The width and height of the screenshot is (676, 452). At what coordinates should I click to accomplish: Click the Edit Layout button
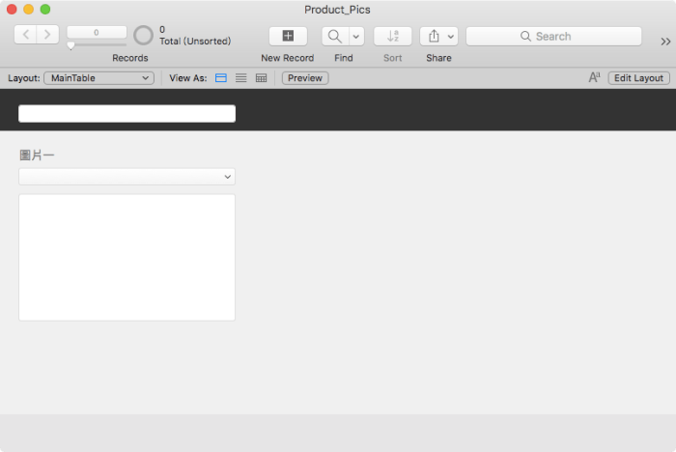point(638,78)
